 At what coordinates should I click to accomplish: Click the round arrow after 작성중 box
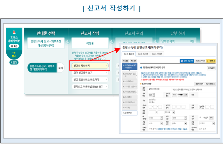[112, 43]
